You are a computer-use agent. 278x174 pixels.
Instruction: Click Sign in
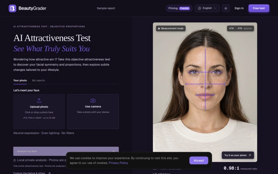tap(239, 8)
